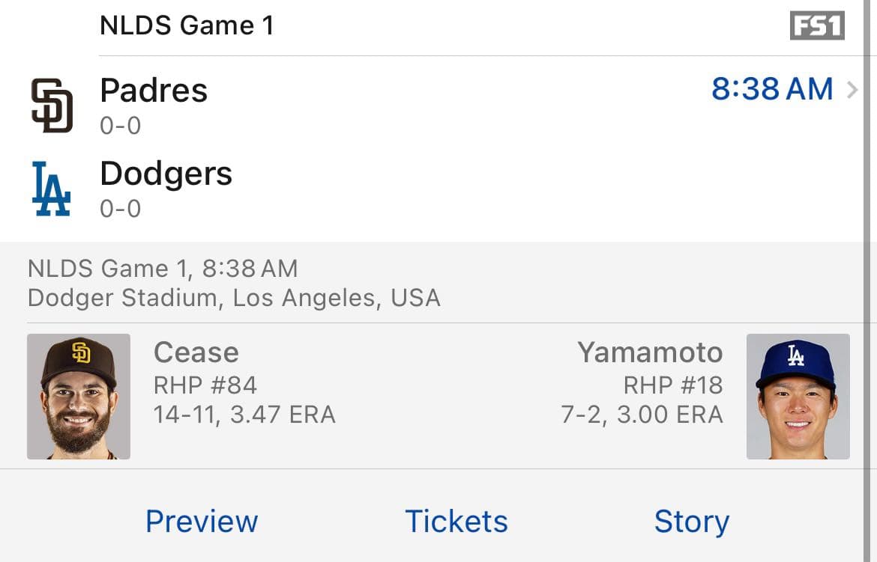Select the Dodgers team name

pos(166,173)
